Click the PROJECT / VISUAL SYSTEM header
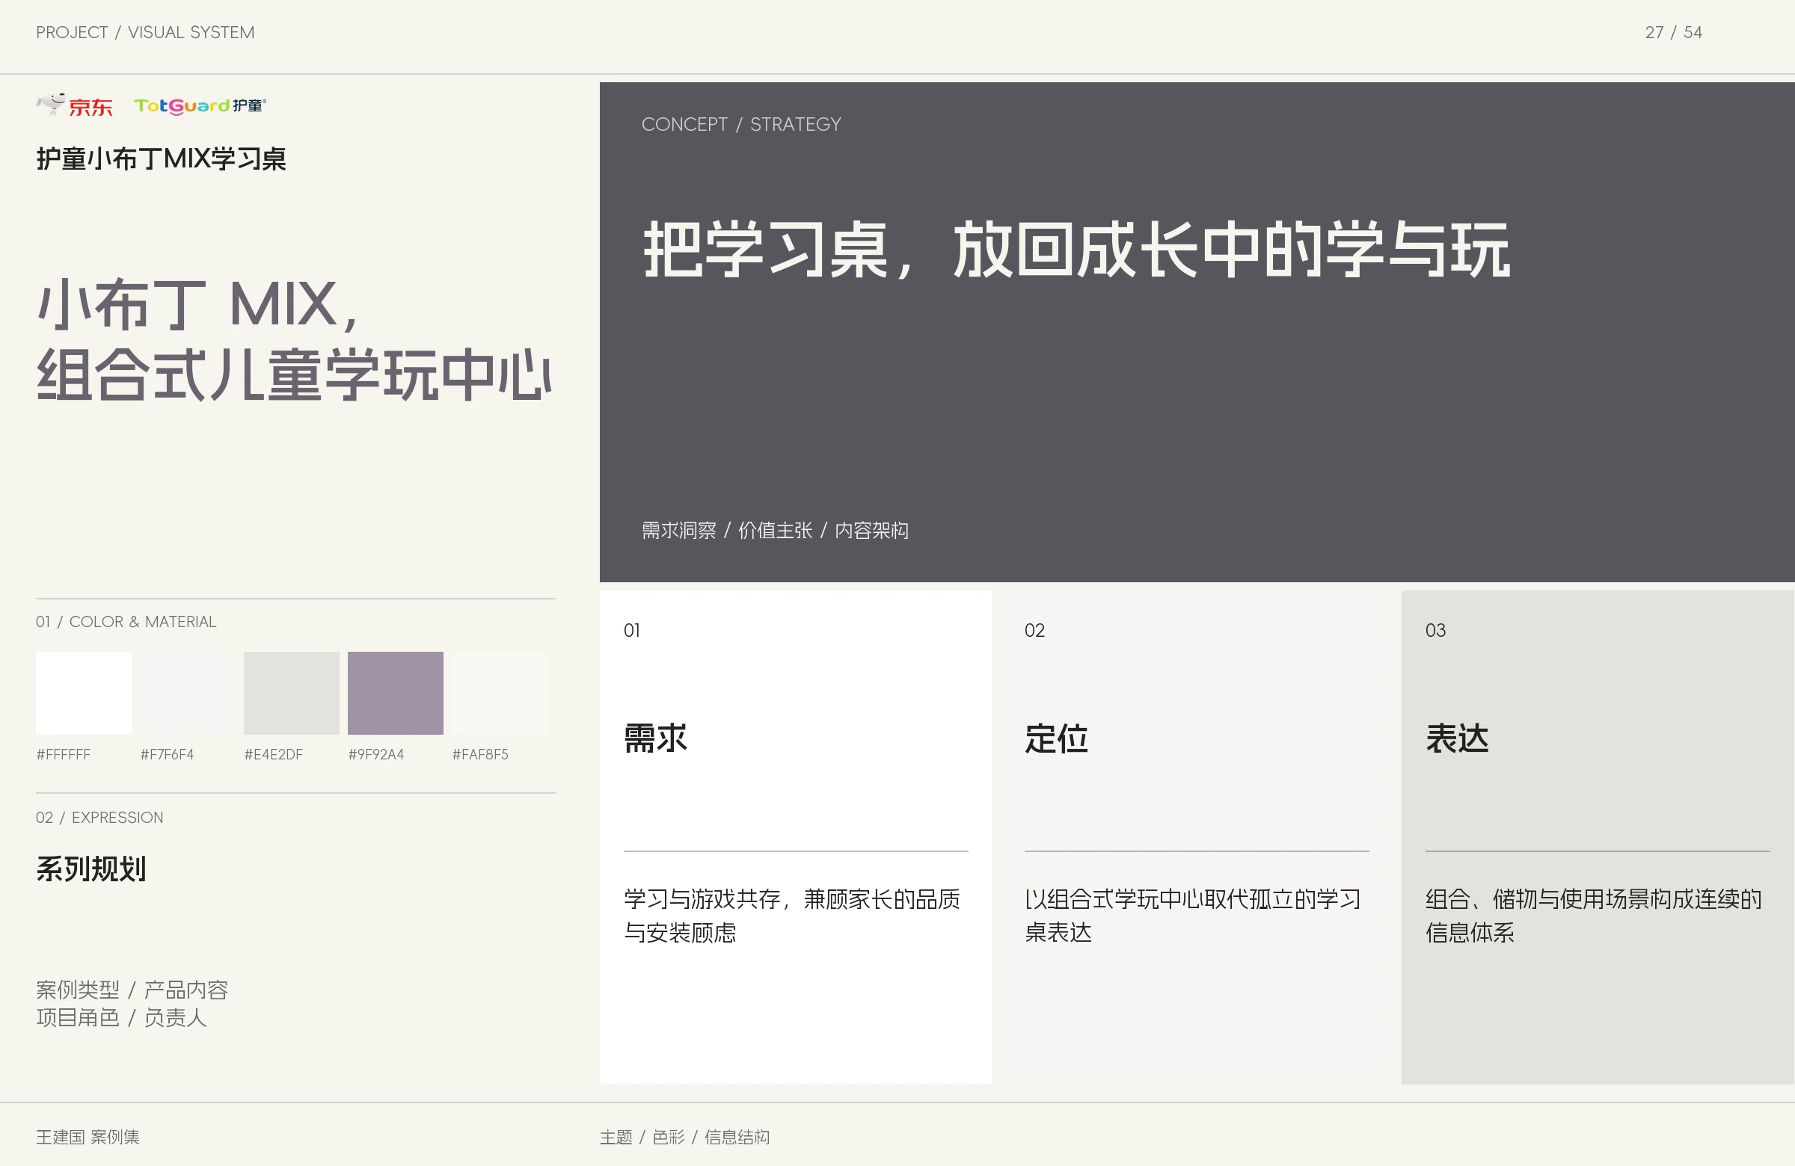This screenshot has height=1166, width=1795. pyautogui.click(x=146, y=32)
